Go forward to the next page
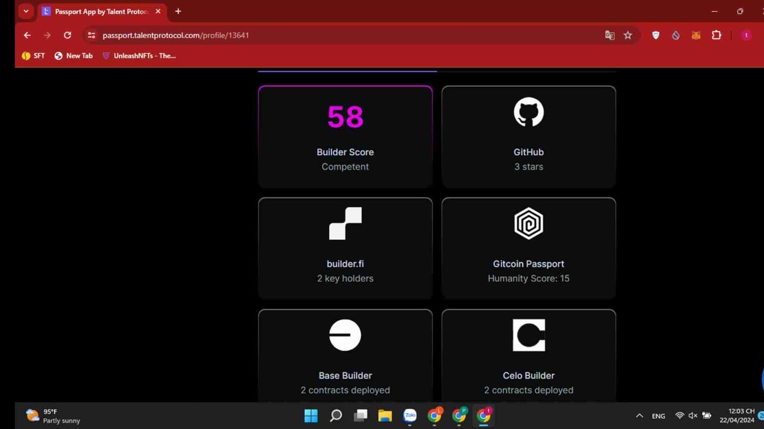Image resolution: width=764 pixels, height=429 pixels. click(x=47, y=36)
